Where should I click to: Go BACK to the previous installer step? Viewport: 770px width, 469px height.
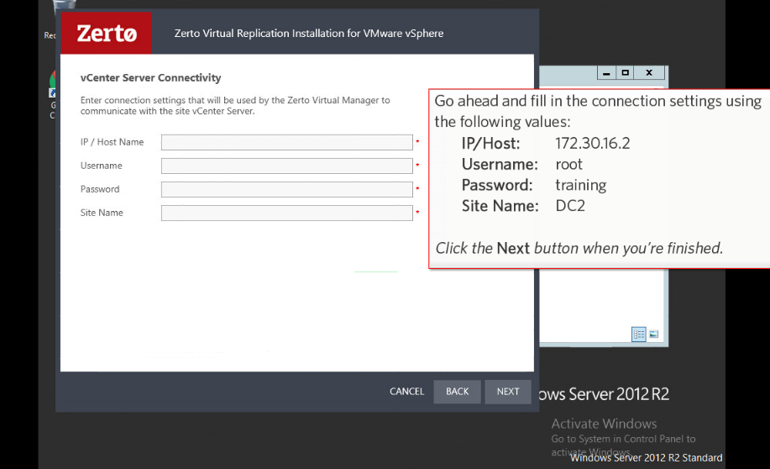pyautogui.click(x=457, y=392)
